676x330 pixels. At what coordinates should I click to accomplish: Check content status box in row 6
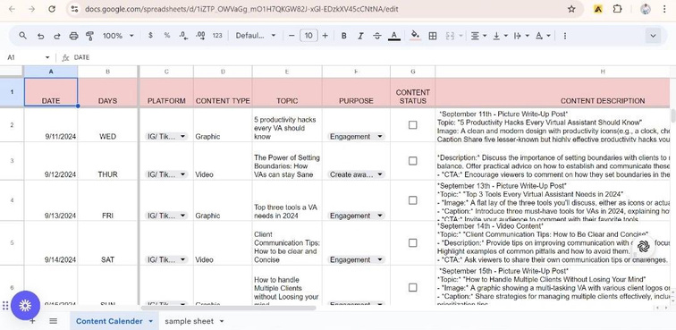coord(412,287)
